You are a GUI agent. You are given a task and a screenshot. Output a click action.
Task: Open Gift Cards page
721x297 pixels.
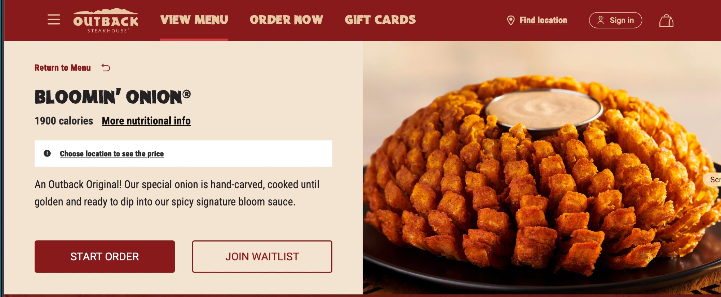pyautogui.click(x=380, y=20)
